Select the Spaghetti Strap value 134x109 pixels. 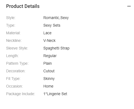pos(56,48)
